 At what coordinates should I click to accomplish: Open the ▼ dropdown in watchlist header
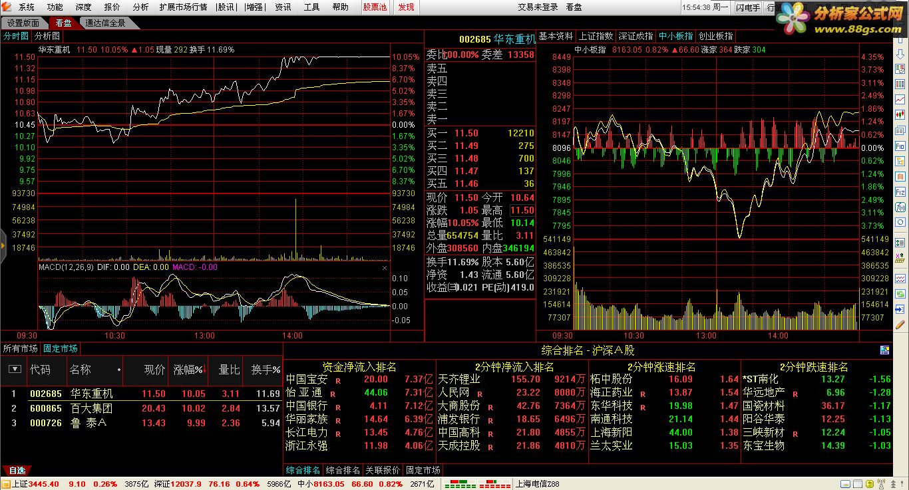click(13, 370)
